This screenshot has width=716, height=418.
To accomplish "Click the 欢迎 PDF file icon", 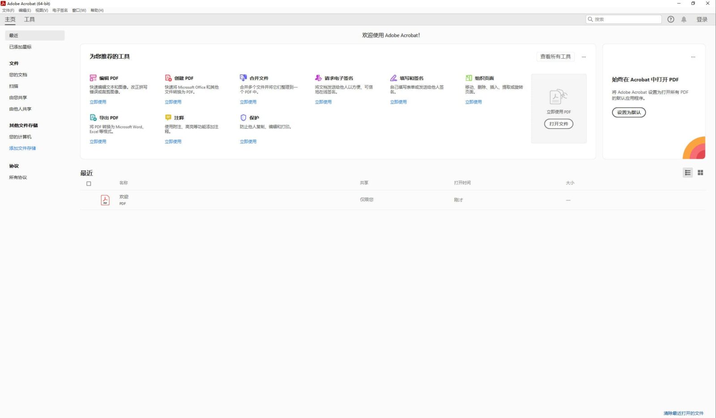I will 105,200.
